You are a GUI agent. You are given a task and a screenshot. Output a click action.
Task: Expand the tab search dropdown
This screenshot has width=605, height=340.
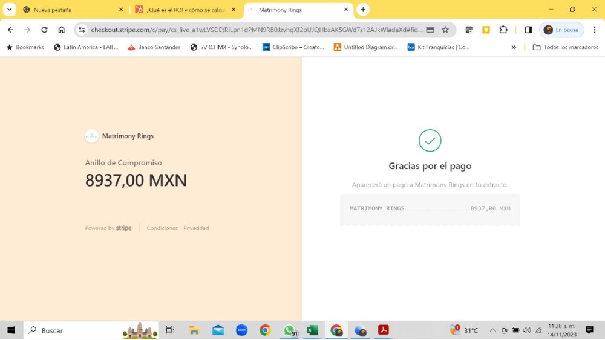pyautogui.click(x=9, y=10)
